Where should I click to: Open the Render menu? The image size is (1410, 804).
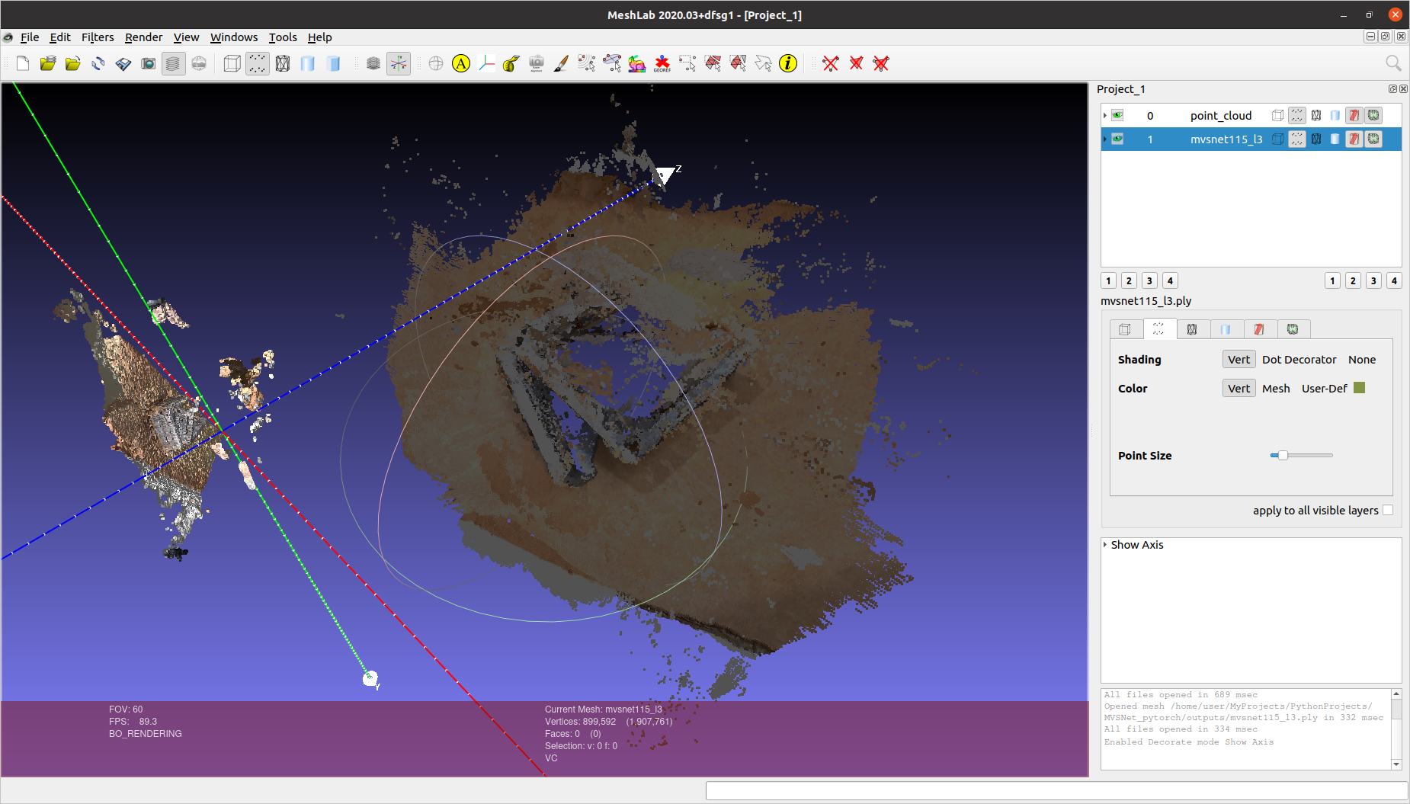click(143, 37)
